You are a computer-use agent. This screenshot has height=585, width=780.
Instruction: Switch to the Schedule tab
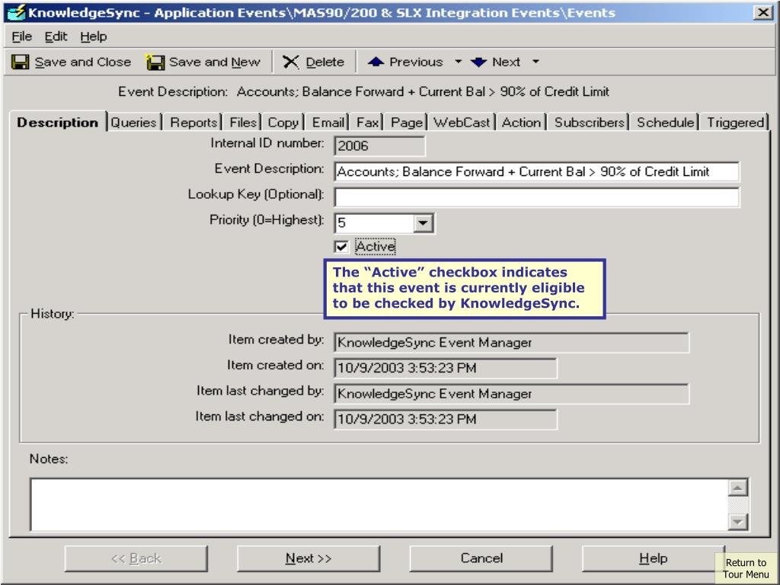click(x=666, y=123)
